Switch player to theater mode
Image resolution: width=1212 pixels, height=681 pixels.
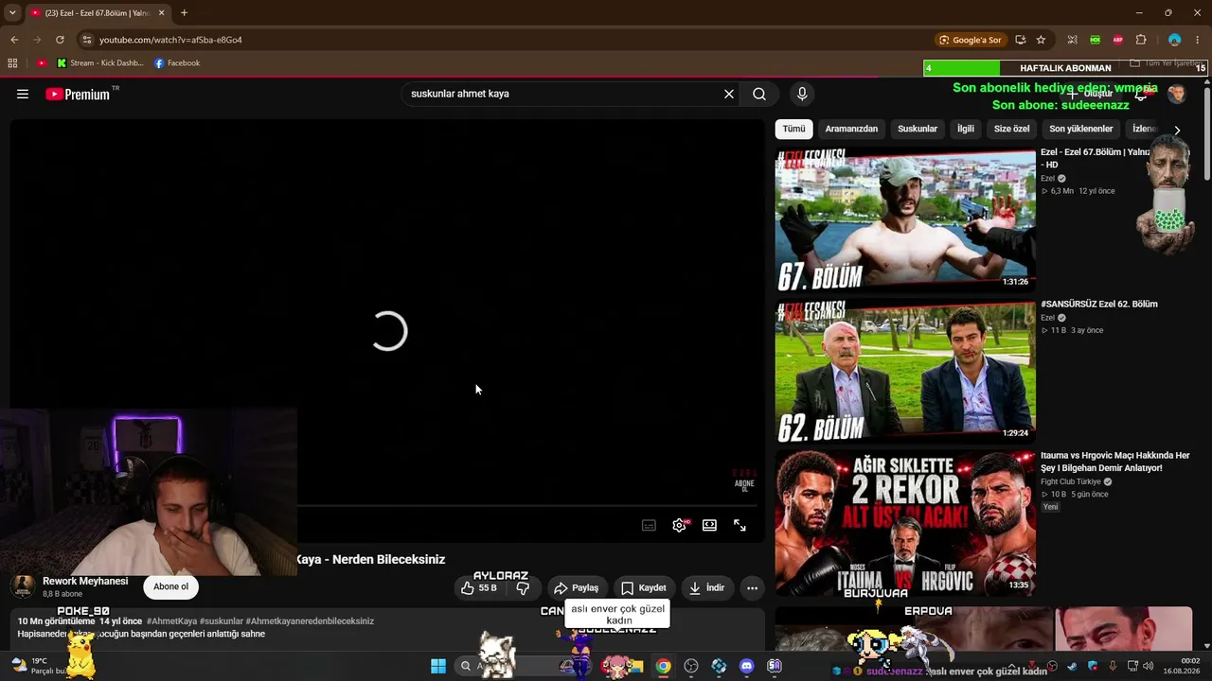click(709, 526)
